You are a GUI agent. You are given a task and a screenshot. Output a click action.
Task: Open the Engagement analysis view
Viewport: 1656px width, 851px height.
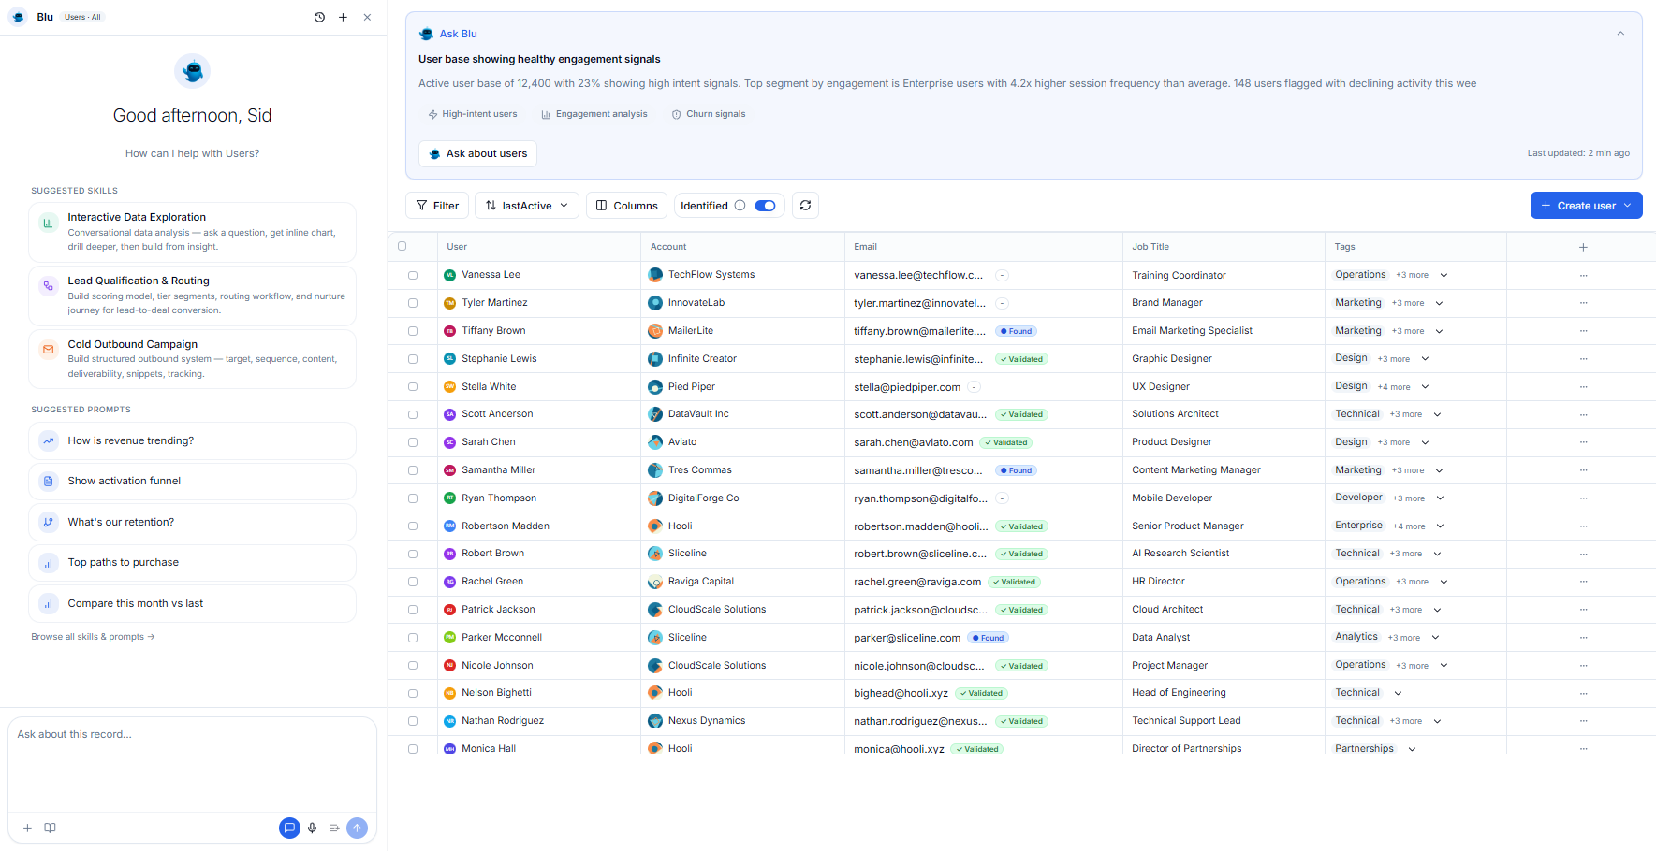[594, 113]
